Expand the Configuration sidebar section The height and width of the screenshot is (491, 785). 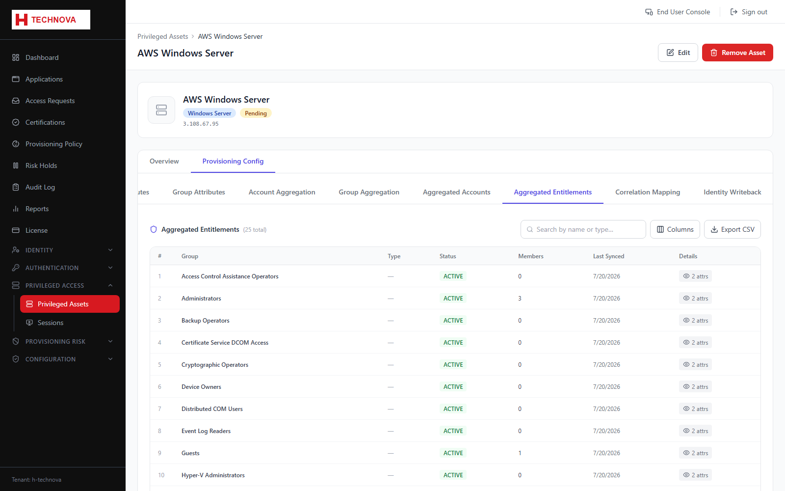[63, 359]
